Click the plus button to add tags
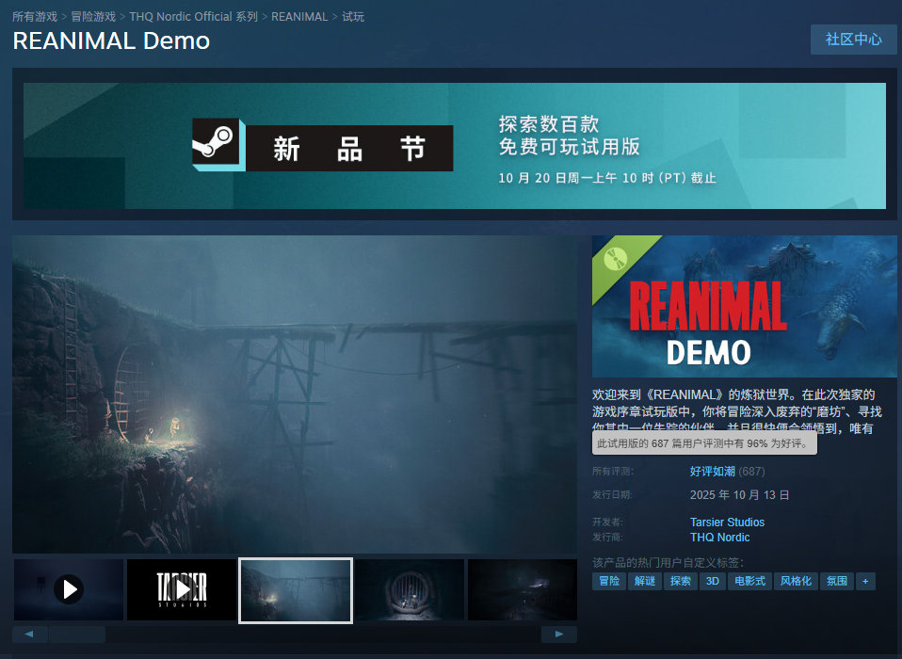Viewport: 902px width, 659px height. [865, 581]
